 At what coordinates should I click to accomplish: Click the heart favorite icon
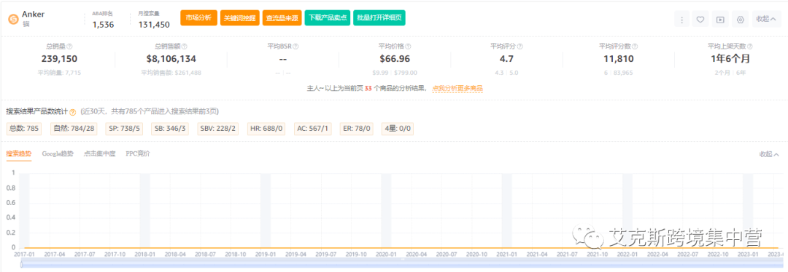(x=700, y=20)
